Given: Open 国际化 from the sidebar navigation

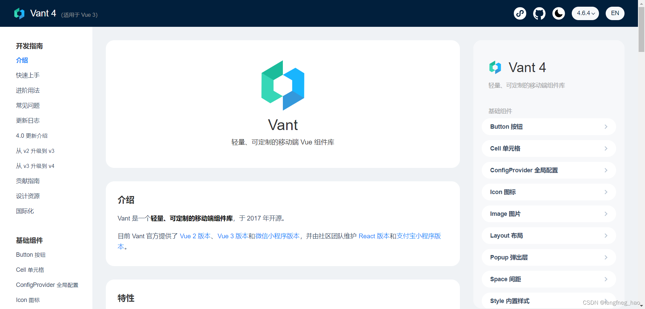Looking at the screenshot, I should click(25, 211).
